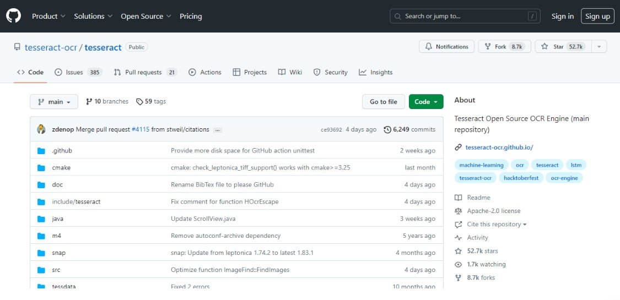Screen dimensions: 620x300
Task: Click the Fork button
Action: click(504, 47)
